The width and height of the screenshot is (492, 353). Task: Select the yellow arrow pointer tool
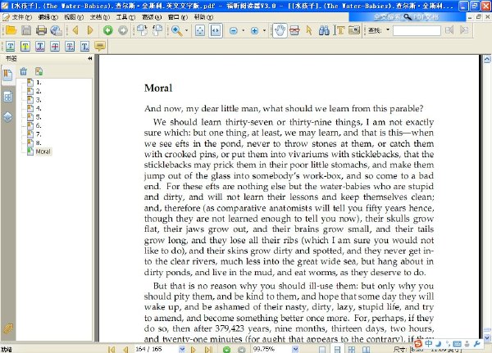309,30
